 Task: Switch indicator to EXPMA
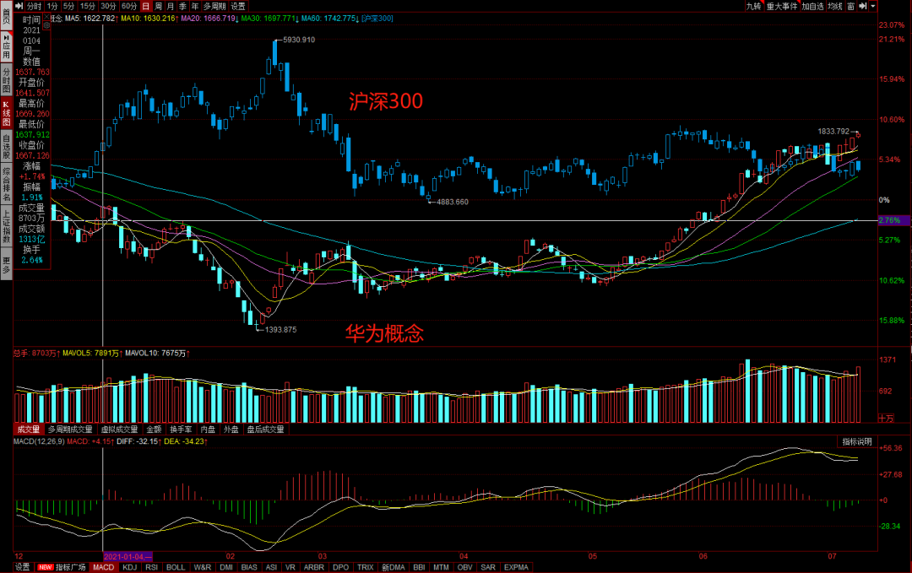click(x=516, y=567)
